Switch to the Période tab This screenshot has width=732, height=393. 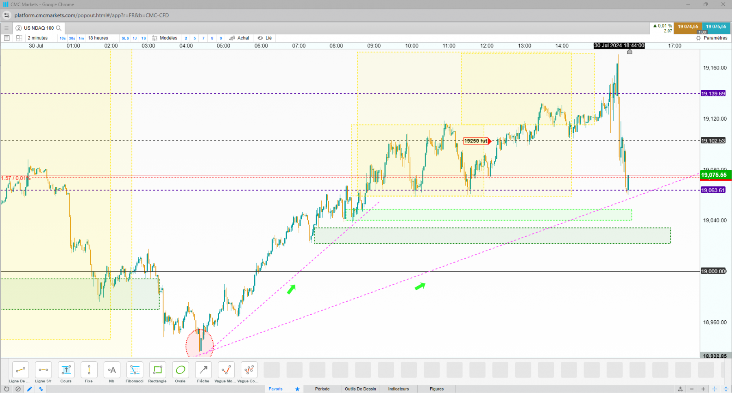tap(322, 389)
